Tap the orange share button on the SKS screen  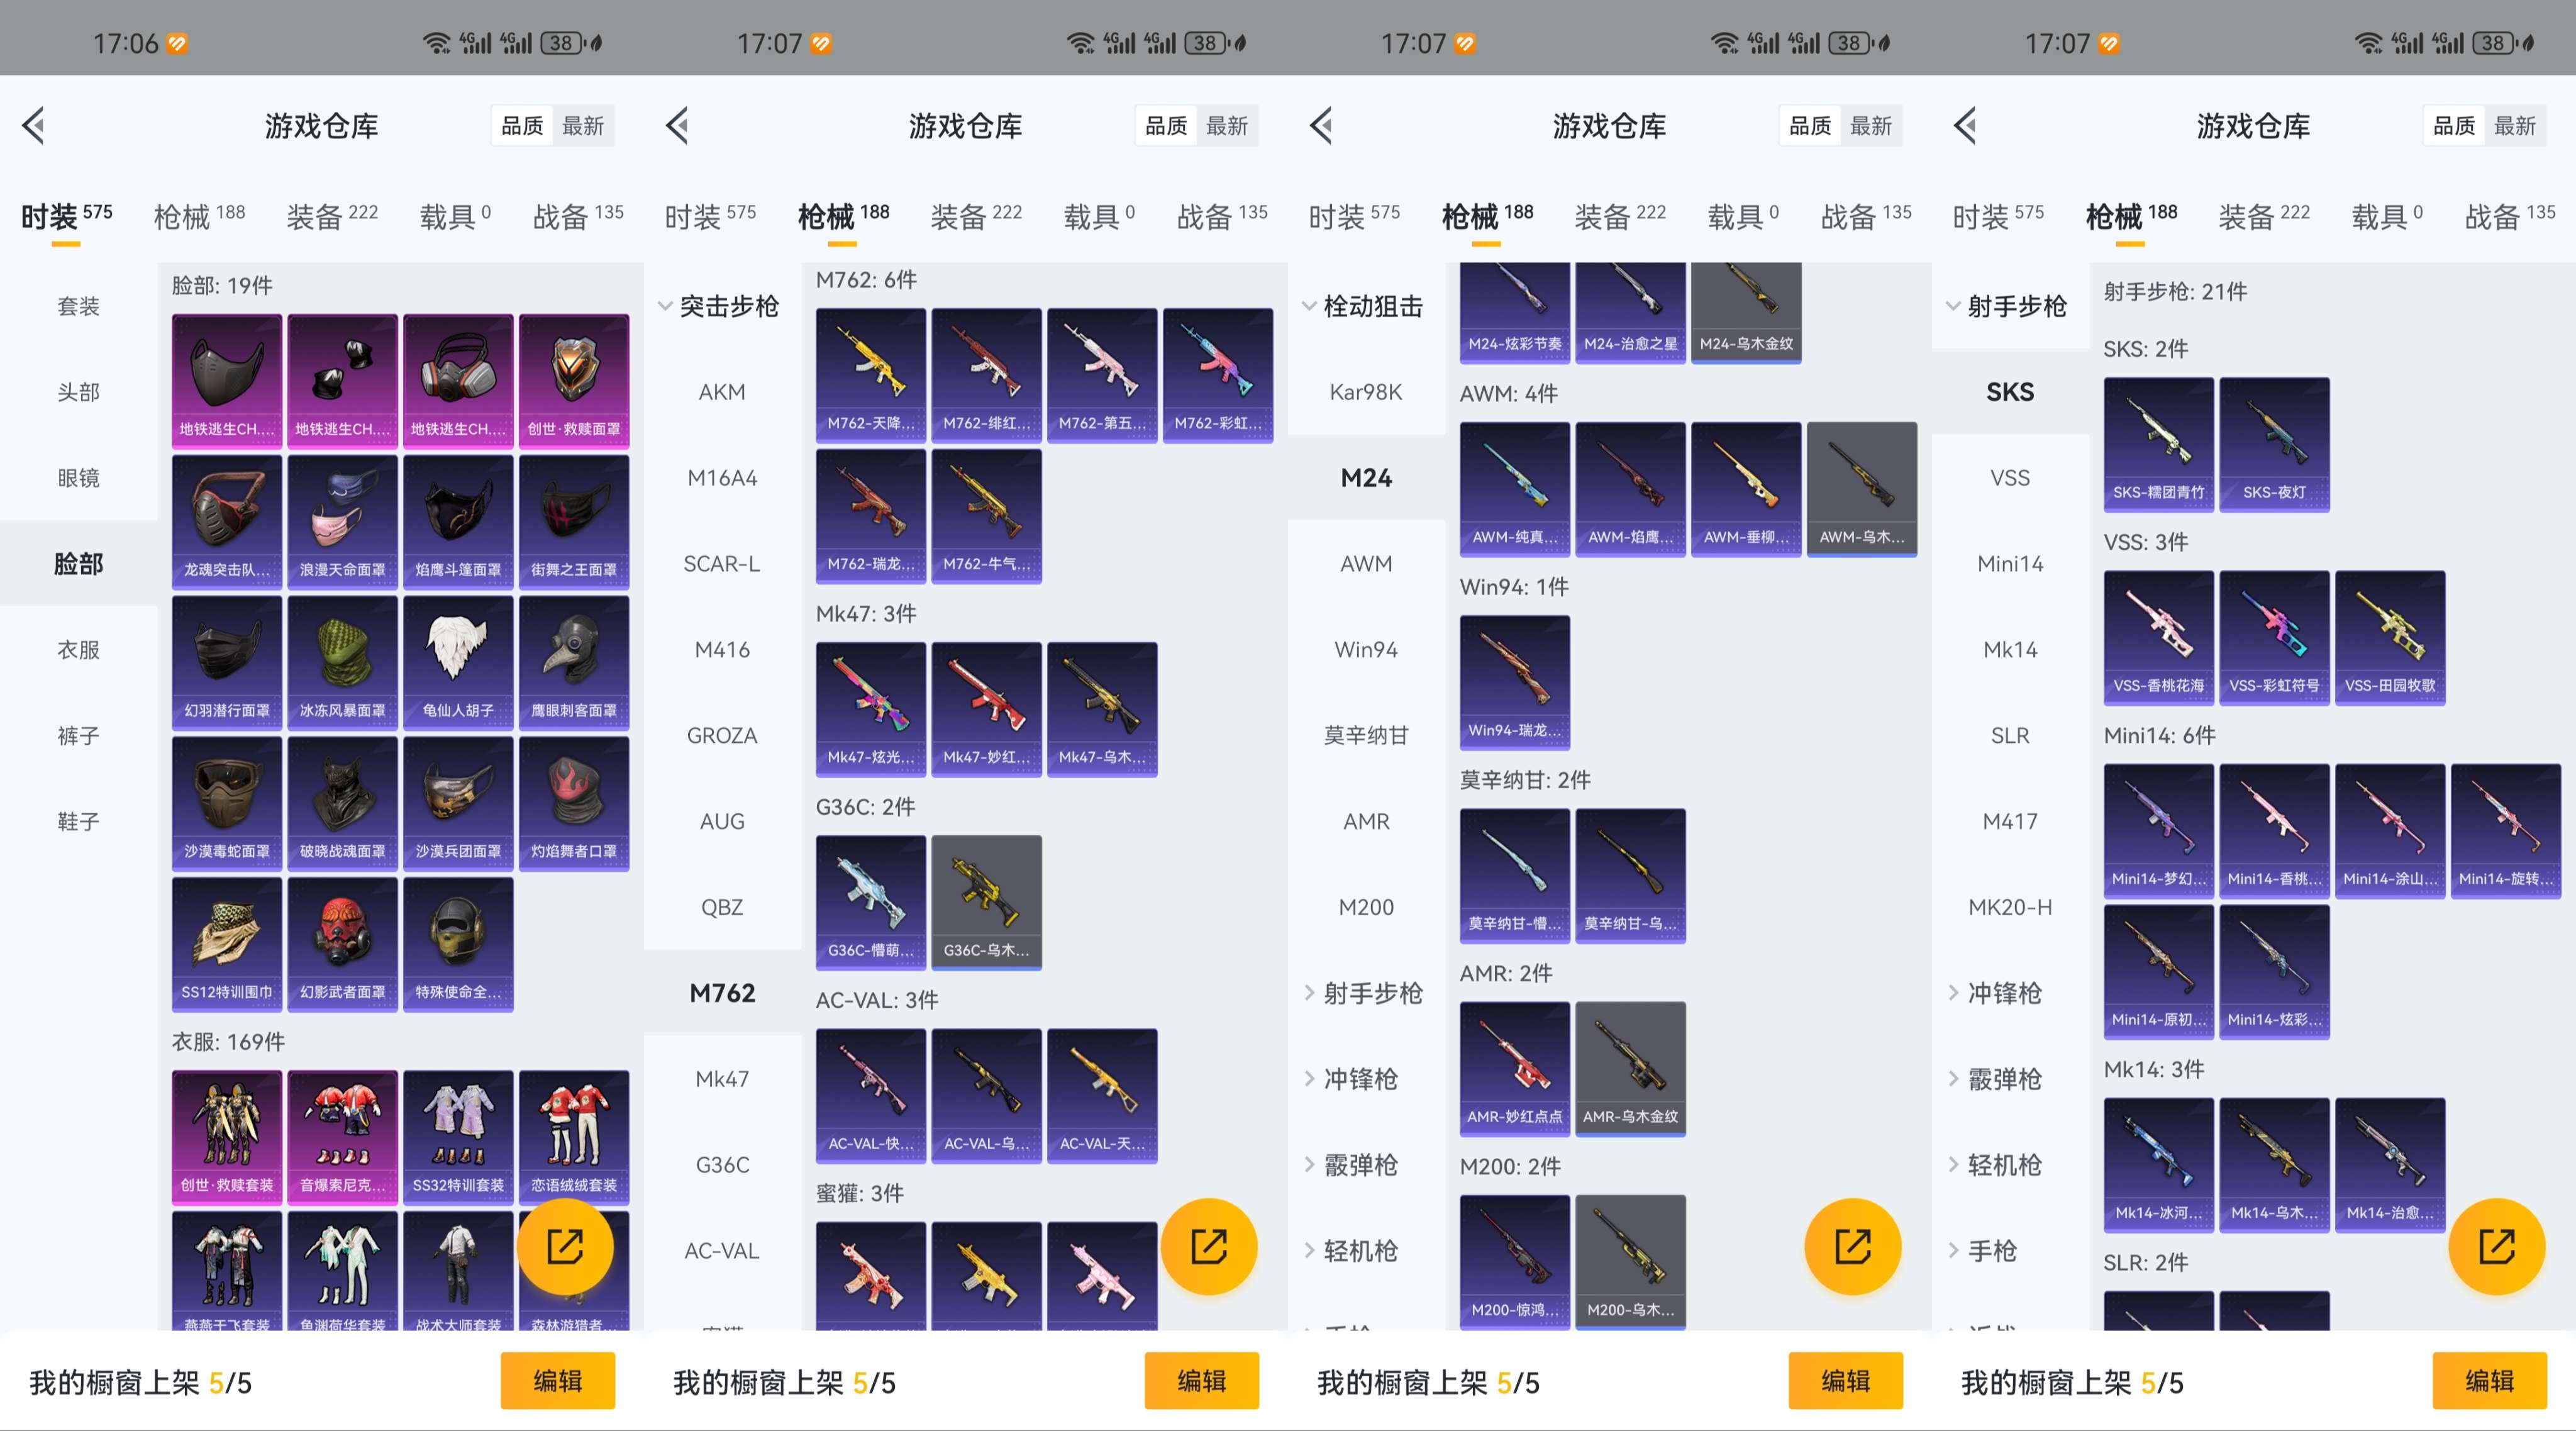2497,1246
